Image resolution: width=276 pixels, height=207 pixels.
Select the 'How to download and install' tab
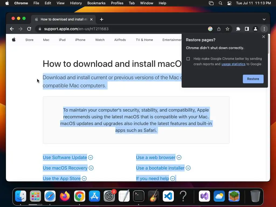click(x=63, y=19)
